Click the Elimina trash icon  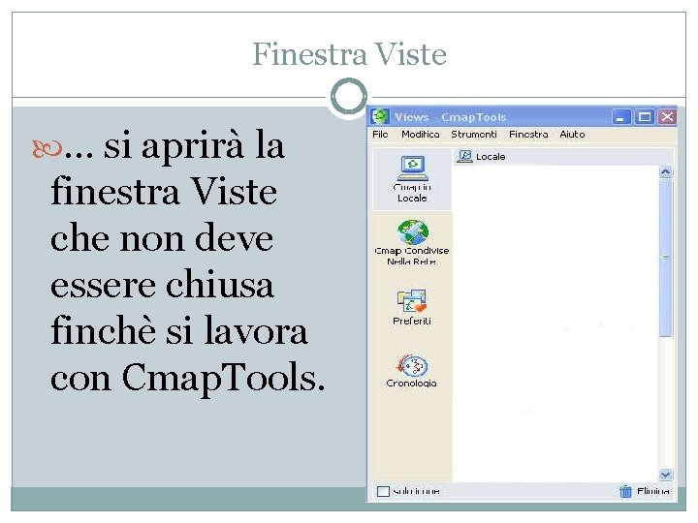[x=625, y=491]
